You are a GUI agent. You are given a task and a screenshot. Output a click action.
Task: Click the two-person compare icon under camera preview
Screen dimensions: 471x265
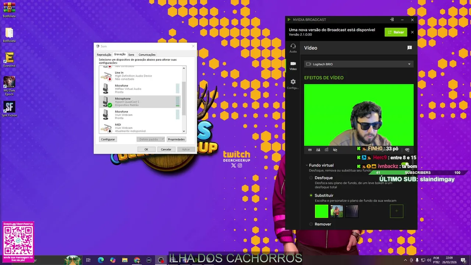coord(318,150)
